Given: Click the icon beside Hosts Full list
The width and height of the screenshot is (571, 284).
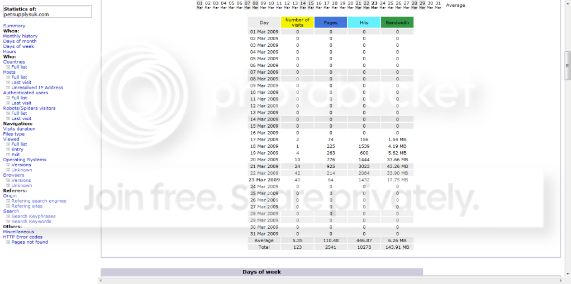Looking at the screenshot, I should (8, 77).
